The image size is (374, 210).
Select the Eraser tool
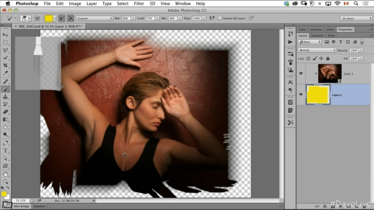click(6, 112)
